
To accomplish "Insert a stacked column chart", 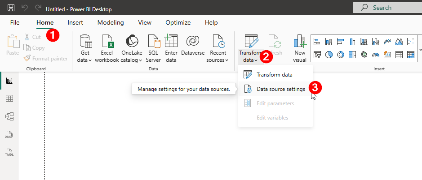I will click(329, 42).
